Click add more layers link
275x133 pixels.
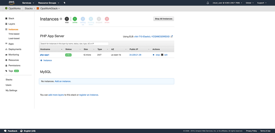56,95
